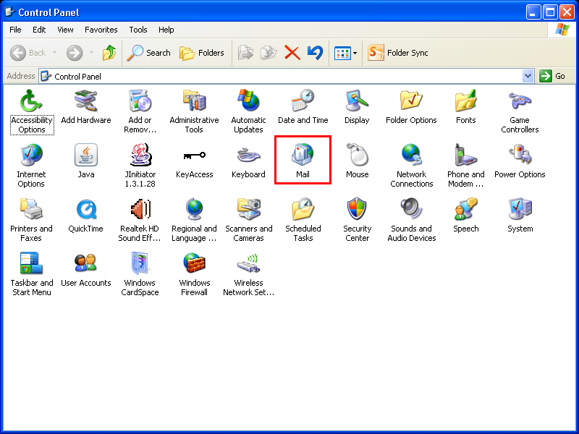This screenshot has width=579, height=434.
Task: Open the Security Center
Action: click(x=357, y=221)
